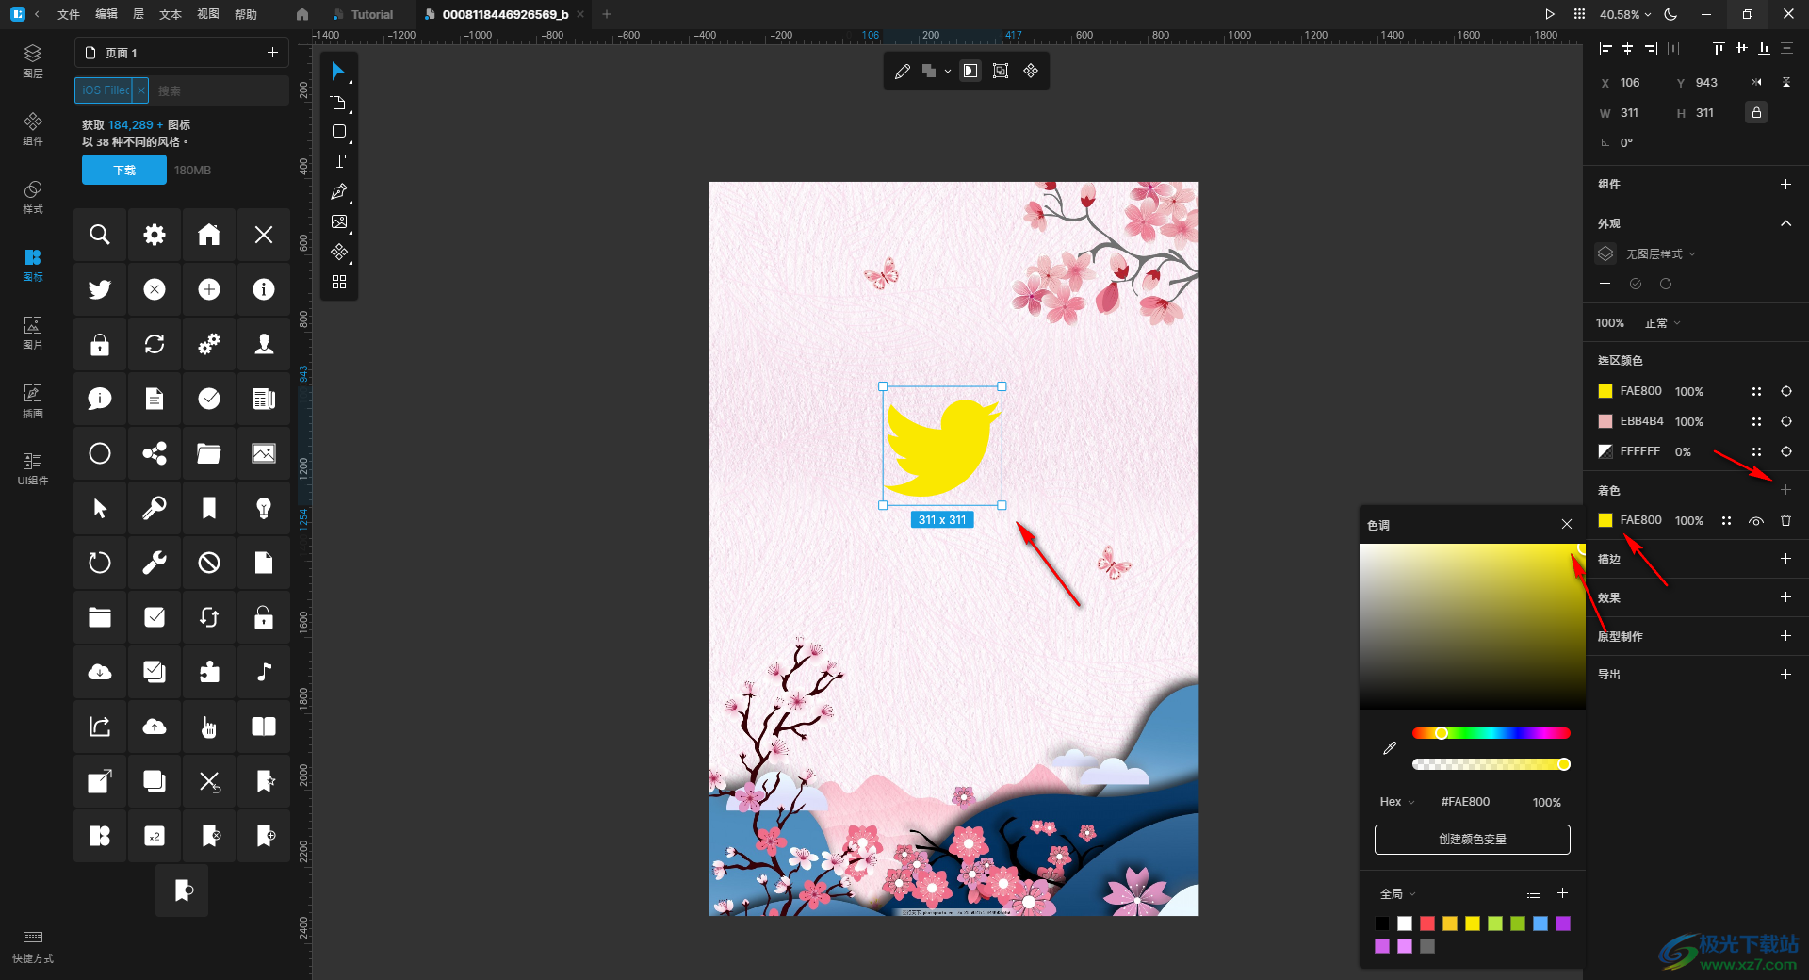The width and height of the screenshot is (1809, 980).
Task: Select the Text tool
Action: tap(338, 162)
